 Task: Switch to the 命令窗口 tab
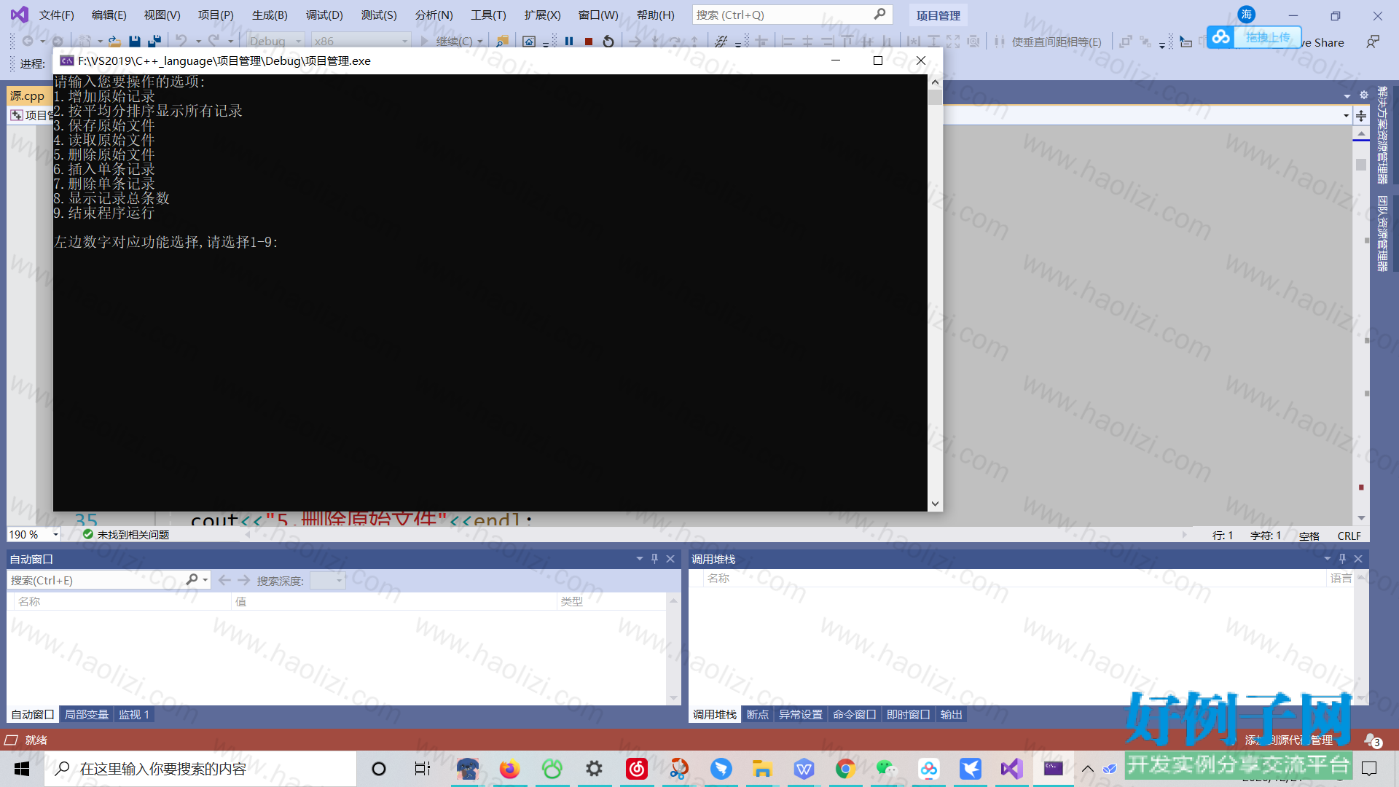click(x=855, y=715)
